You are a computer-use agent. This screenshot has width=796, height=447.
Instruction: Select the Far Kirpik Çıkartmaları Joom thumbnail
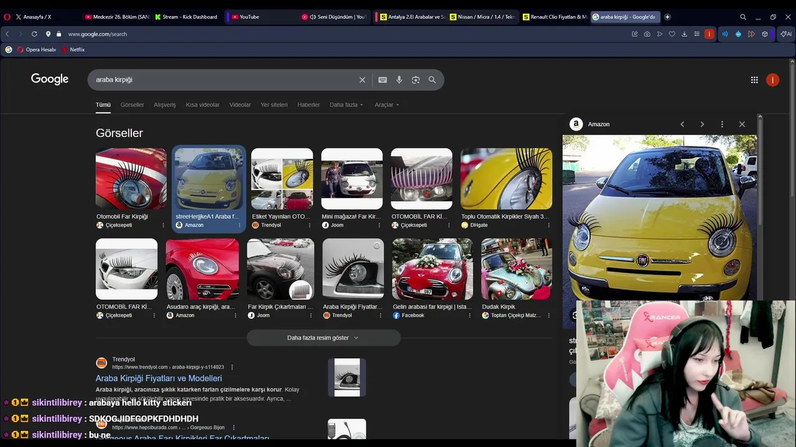tap(280, 269)
